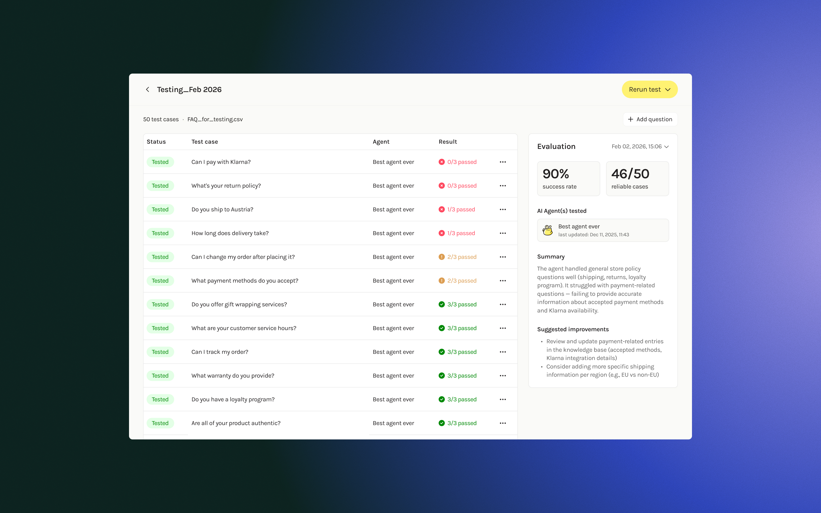Open more options for Austria shipping row
821x513 pixels.
coord(503,209)
